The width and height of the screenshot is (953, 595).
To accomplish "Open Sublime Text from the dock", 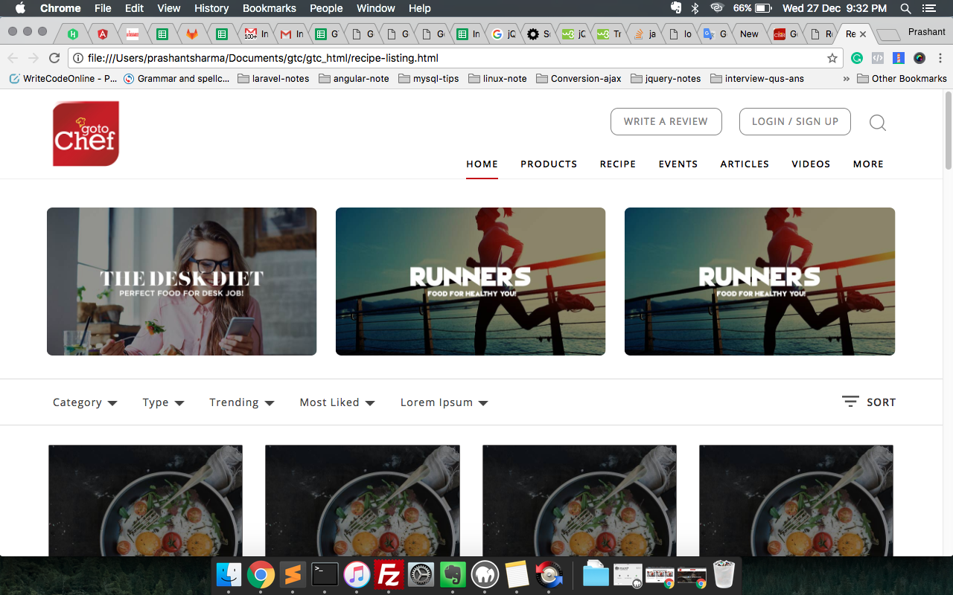I will 293,574.
